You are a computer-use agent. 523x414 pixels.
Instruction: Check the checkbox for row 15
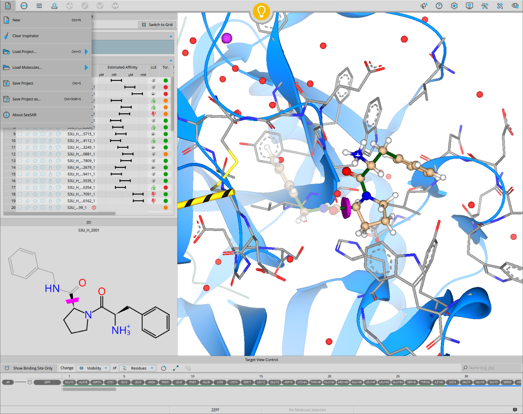[20, 174]
